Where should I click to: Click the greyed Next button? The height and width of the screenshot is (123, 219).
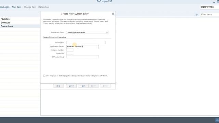coord(93,86)
